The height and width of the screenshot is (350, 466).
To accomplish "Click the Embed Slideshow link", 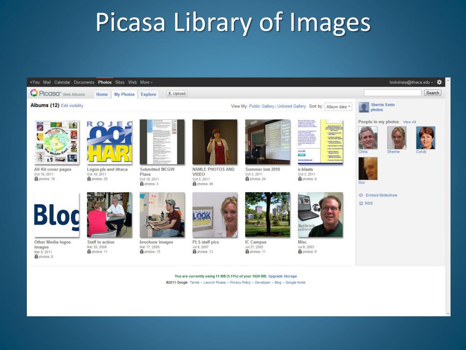I will tap(381, 195).
